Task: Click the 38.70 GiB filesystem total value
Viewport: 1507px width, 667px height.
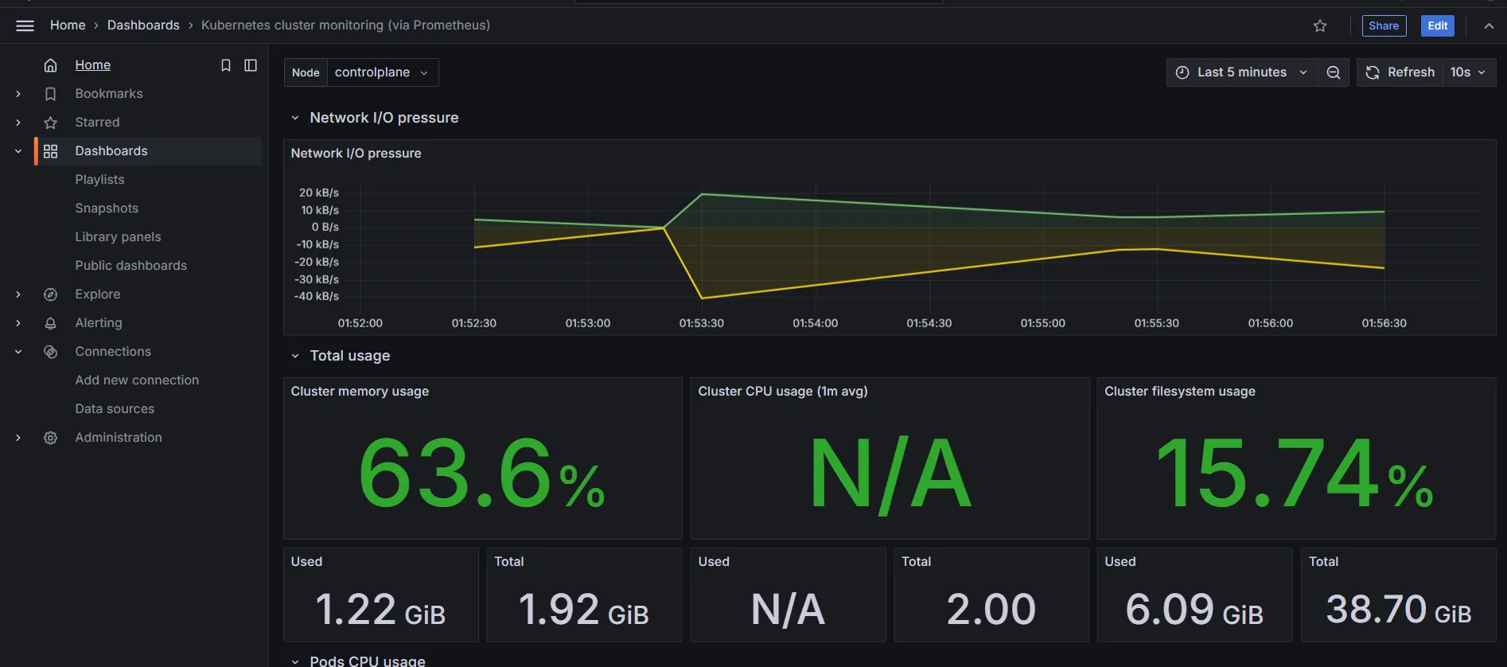Action: [x=1399, y=610]
